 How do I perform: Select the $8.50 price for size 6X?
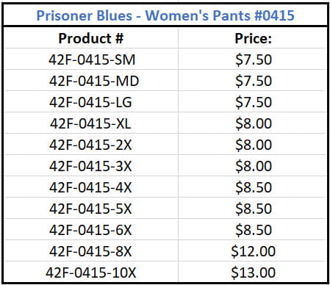[254, 230]
